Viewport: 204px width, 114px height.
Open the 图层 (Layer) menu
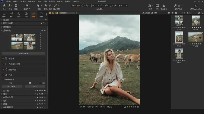click(39, 1)
